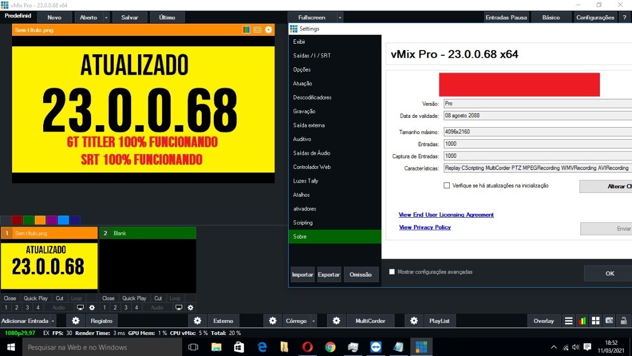Toggle overlay 2 on input 1
Viewport: 632px width, 356px height.
pyautogui.click(x=16, y=308)
